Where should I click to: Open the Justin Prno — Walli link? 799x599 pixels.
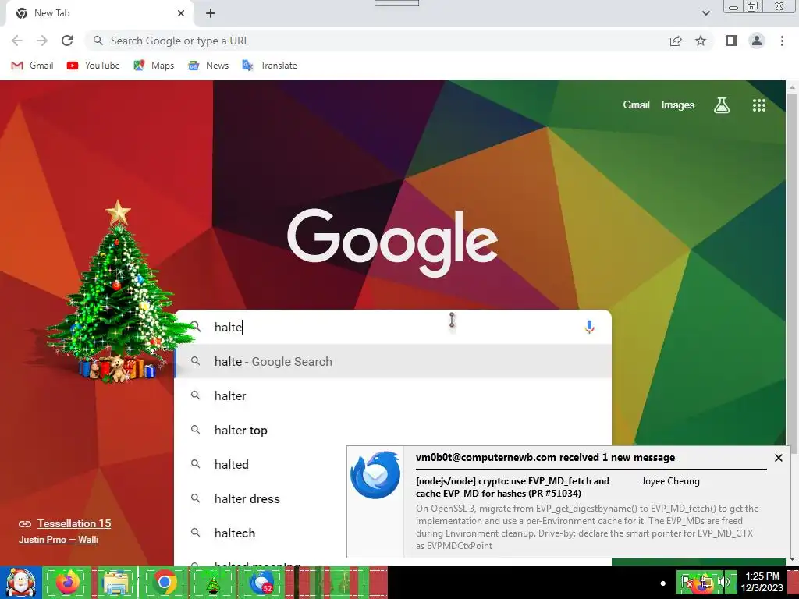(59, 540)
